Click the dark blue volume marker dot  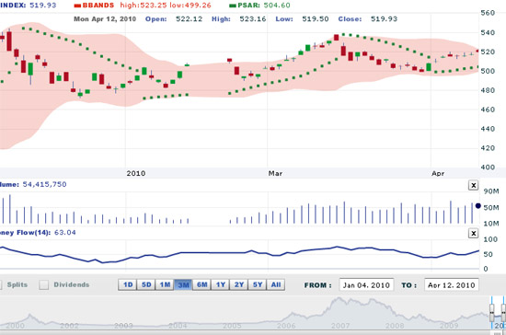click(x=478, y=206)
